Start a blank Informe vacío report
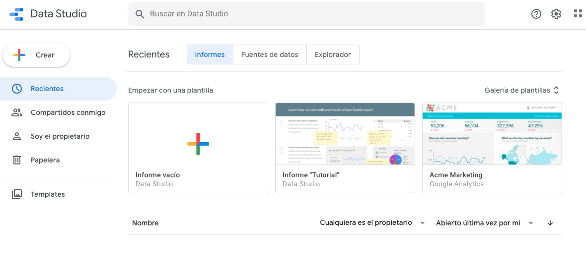Screen dimensions: 586x264 pos(198,144)
